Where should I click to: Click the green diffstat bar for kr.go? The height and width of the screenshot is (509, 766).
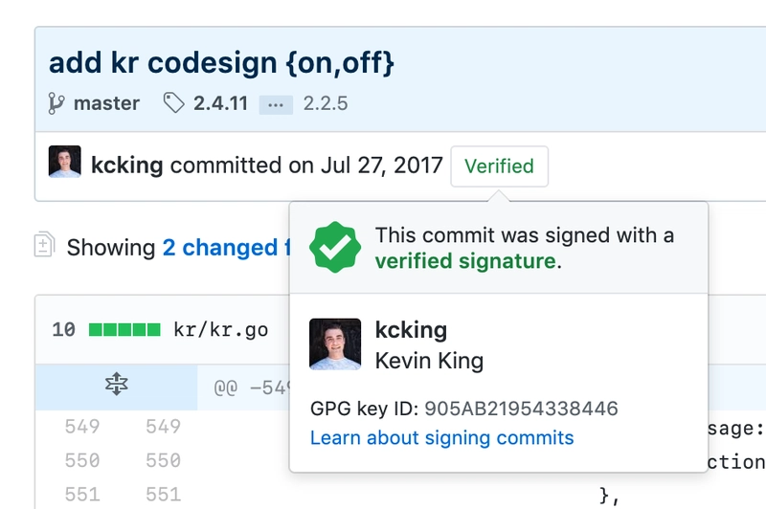[124, 330]
